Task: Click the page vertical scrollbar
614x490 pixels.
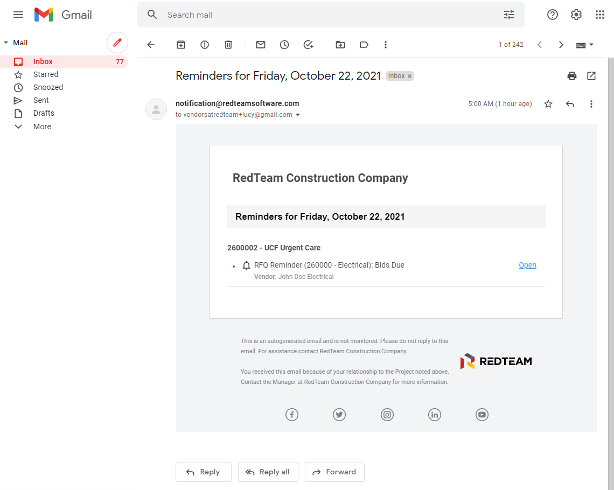Action: click(611, 274)
